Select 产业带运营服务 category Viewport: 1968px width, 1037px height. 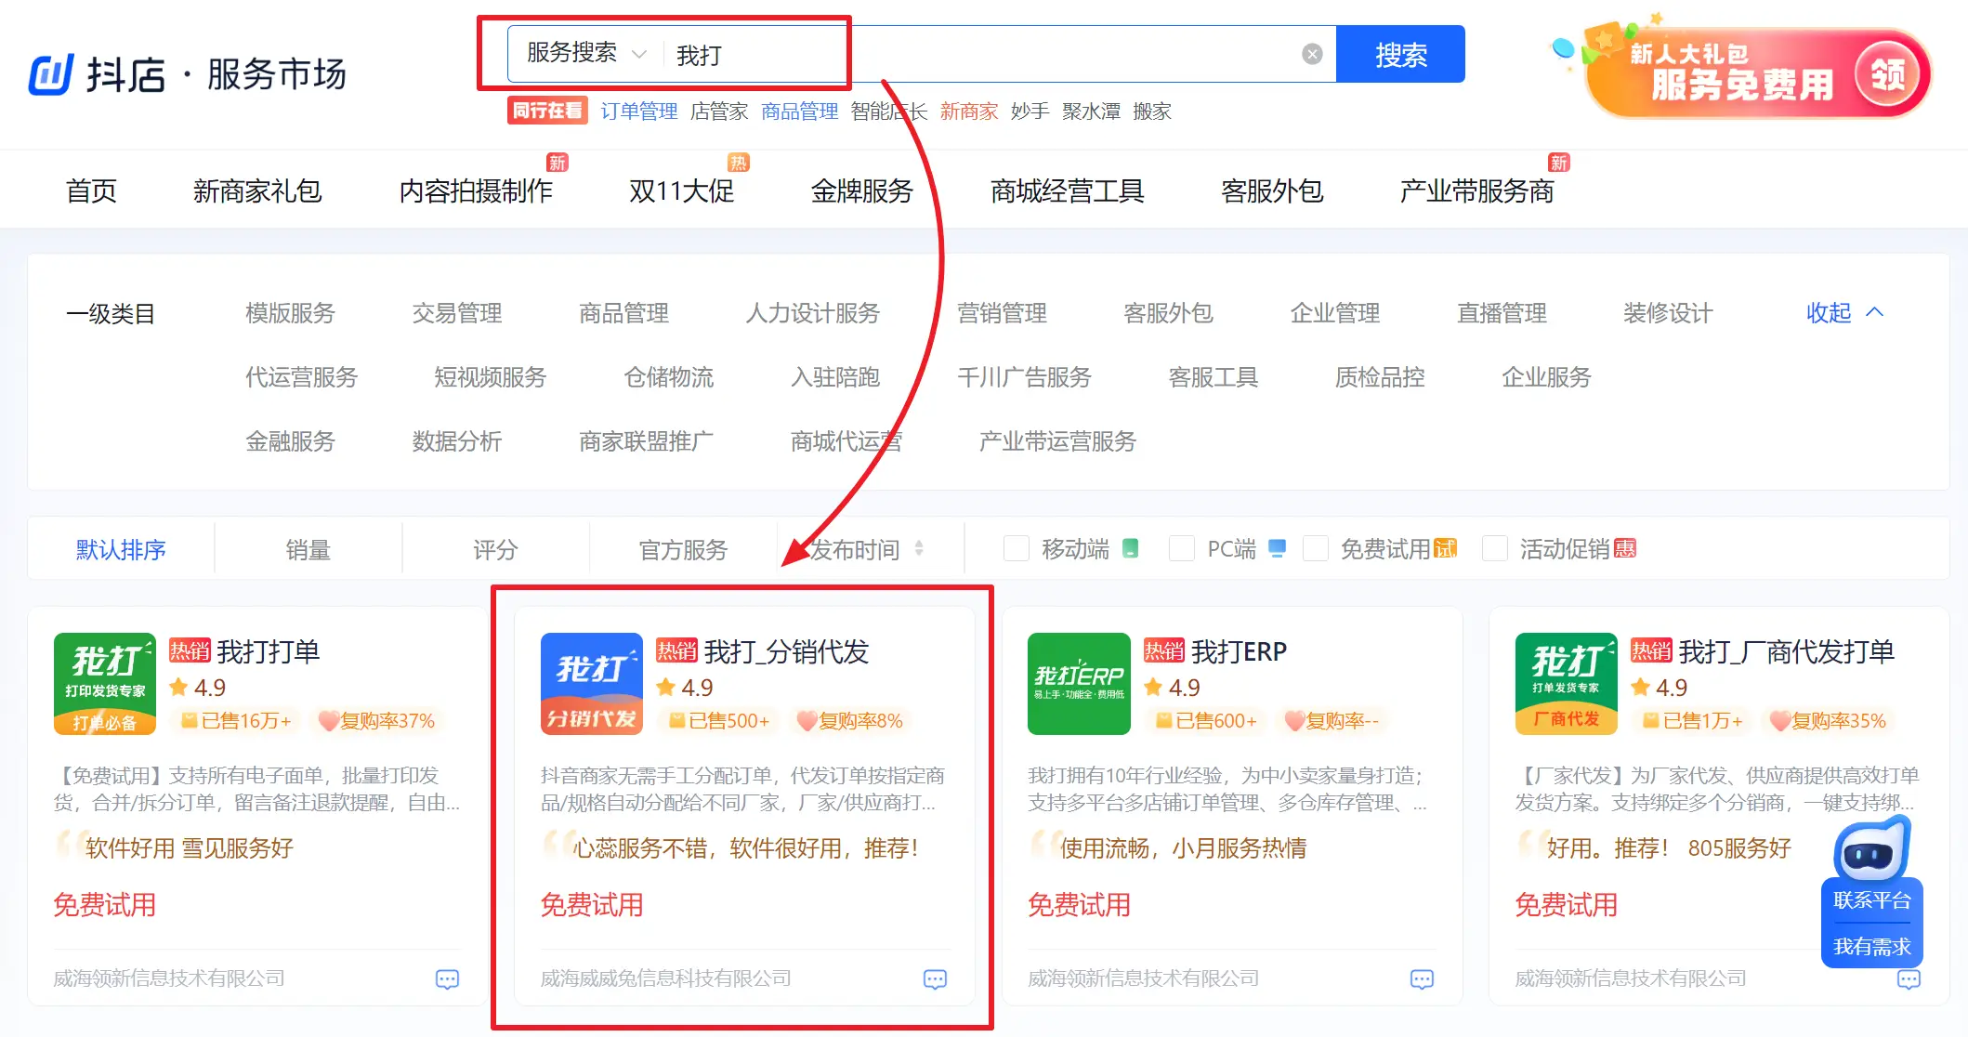pyautogui.click(x=1057, y=441)
